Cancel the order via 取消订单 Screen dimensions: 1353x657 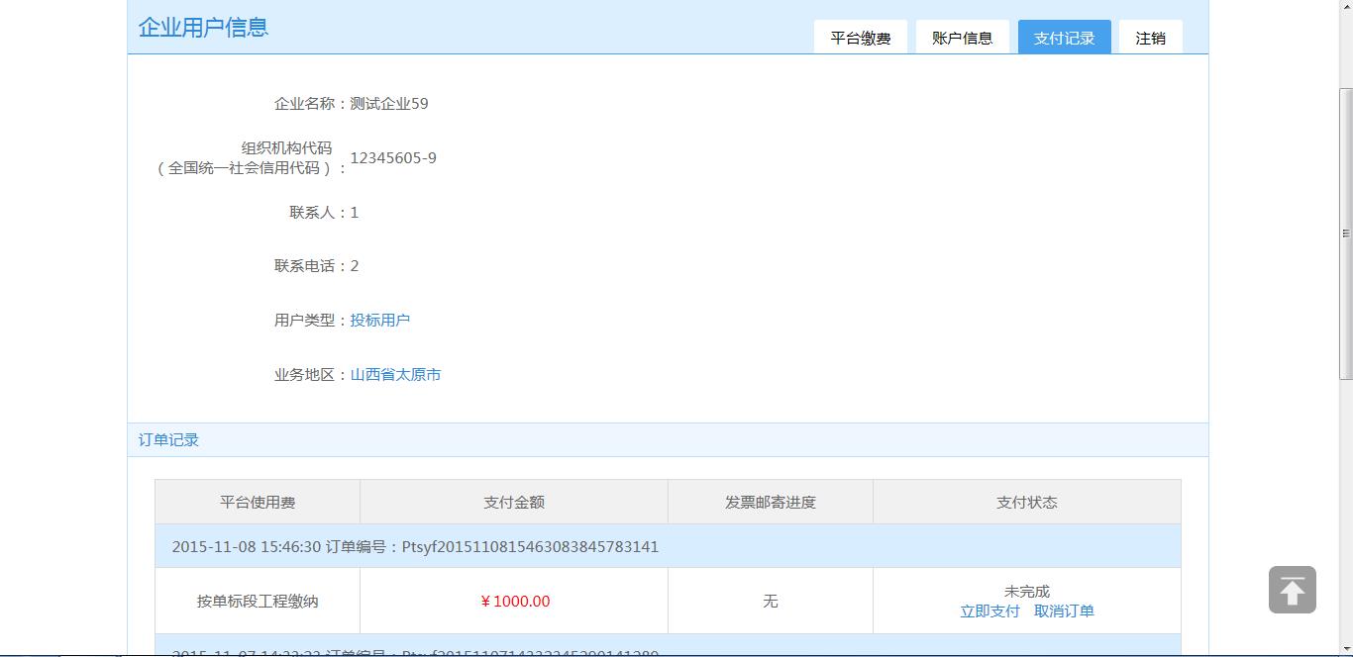(x=1064, y=611)
